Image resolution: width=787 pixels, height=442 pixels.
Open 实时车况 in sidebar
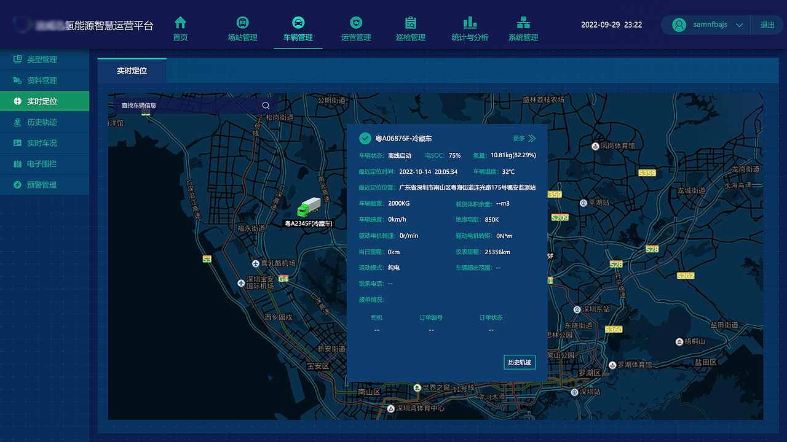point(44,143)
